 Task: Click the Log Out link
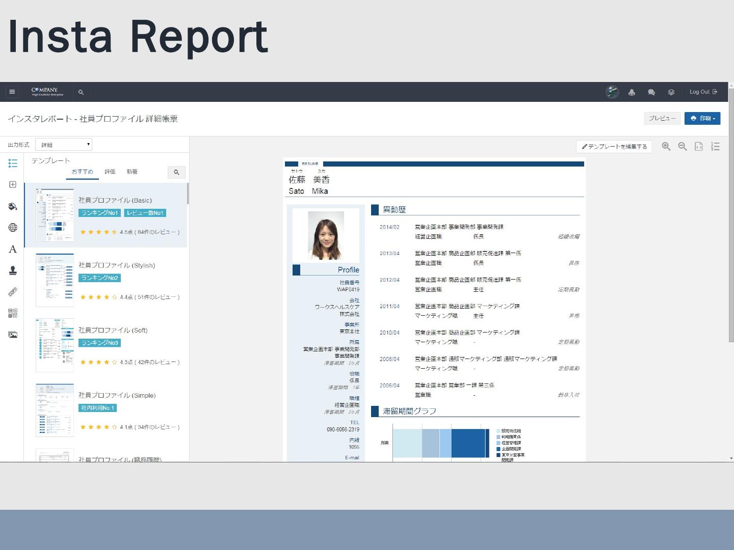point(703,92)
